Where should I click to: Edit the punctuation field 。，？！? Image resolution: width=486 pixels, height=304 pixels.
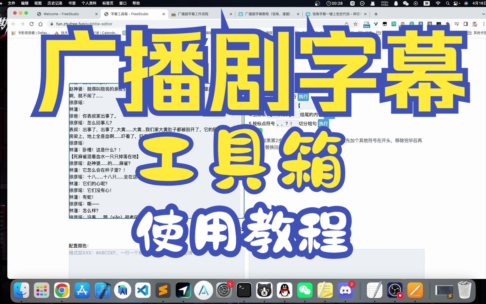coord(287,124)
